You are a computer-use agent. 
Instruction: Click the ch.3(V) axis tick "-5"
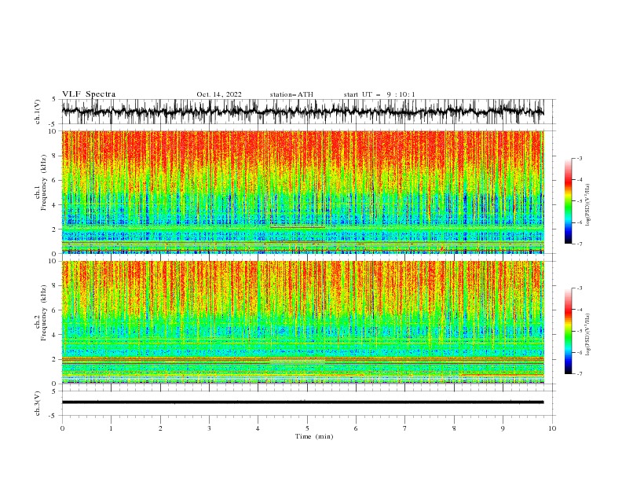click(53, 416)
